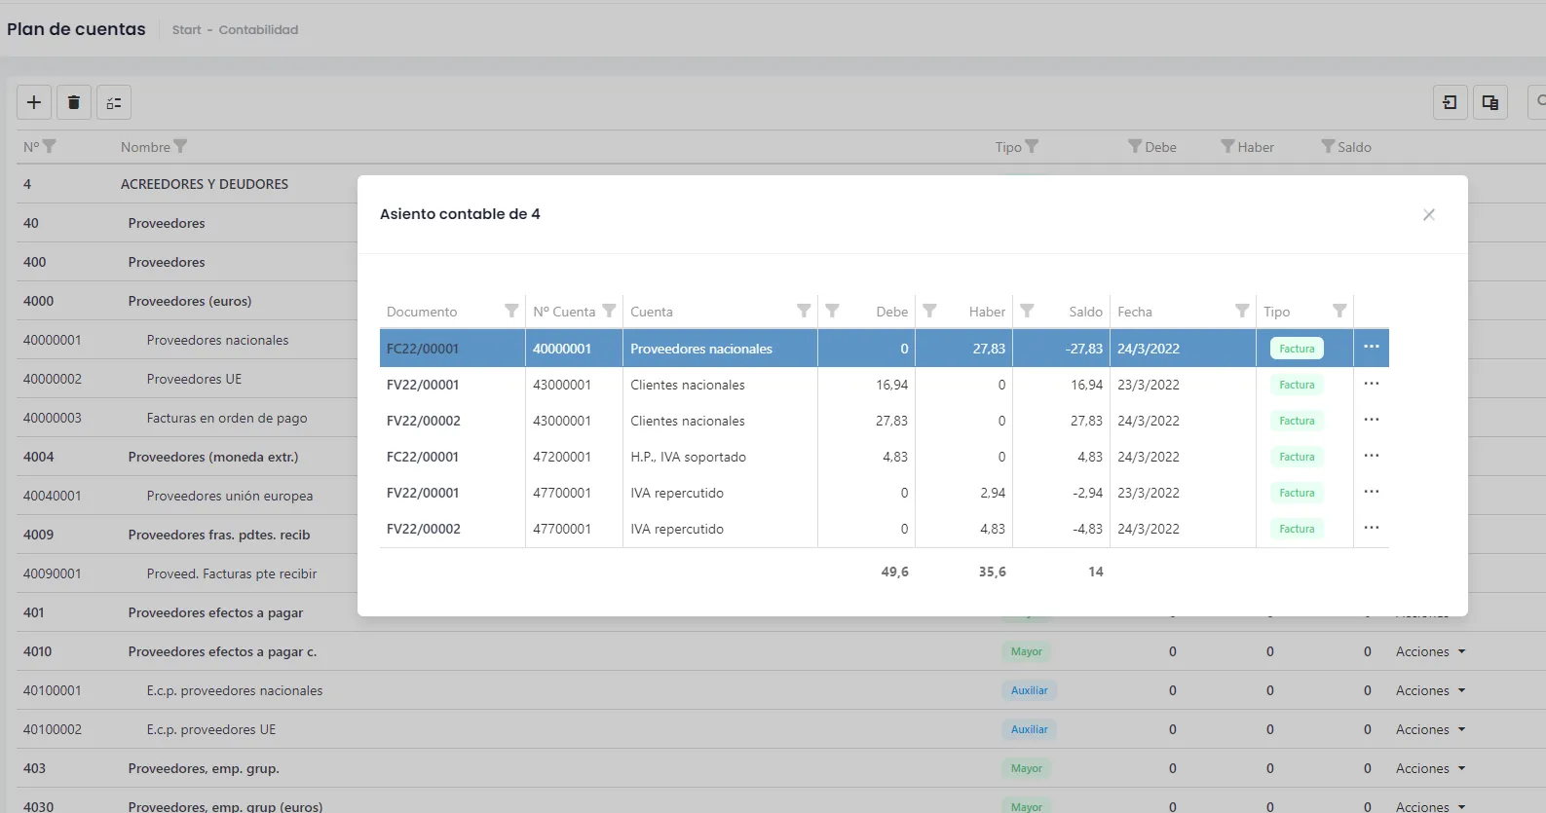The height and width of the screenshot is (813, 1546).
Task: Open the Tipo filter in the dialog
Action: pos(1339,311)
